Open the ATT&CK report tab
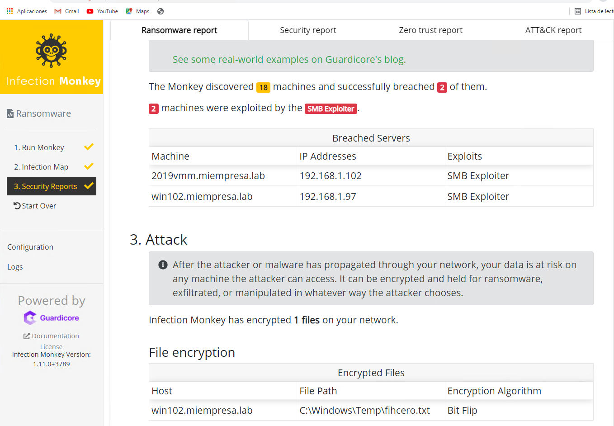614x426 pixels. [x=553, y=30]
